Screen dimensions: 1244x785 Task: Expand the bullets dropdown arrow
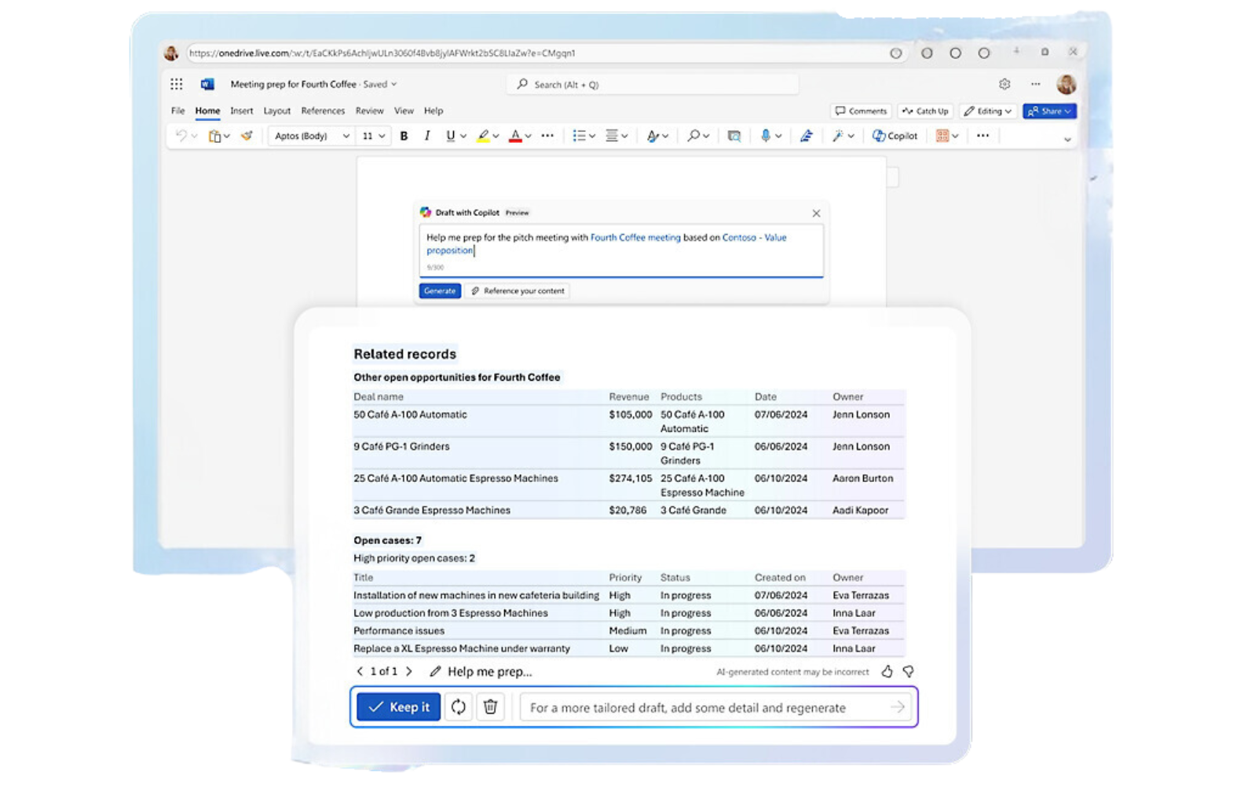point(592,137)
